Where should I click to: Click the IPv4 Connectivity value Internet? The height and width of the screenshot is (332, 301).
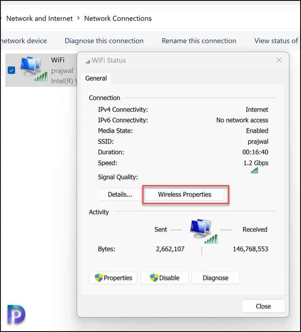coord(257,110)
